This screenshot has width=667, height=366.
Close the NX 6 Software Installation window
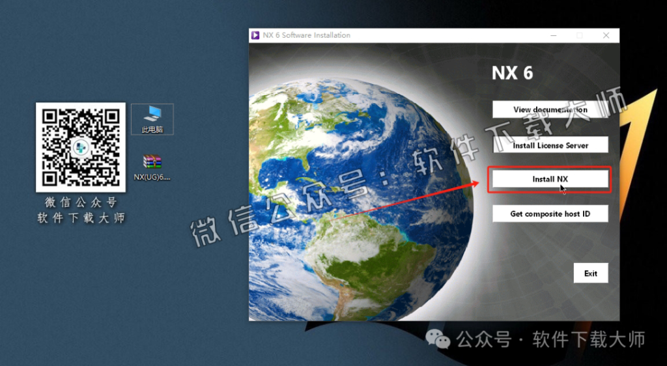pyautogui.click(x=606, y=35)
